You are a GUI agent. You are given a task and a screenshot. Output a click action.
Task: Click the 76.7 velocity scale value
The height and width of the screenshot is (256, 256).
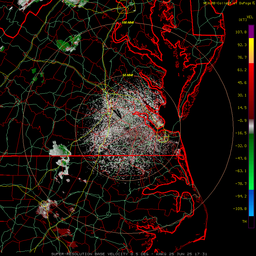pos(242,57)
